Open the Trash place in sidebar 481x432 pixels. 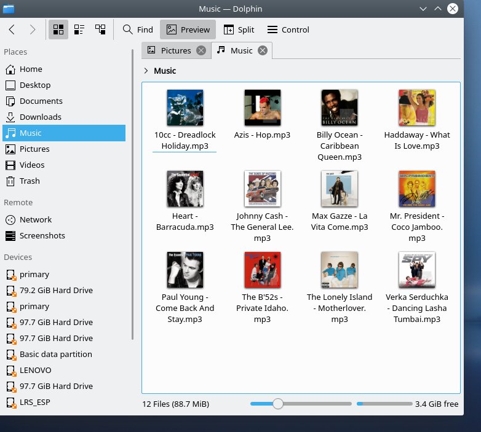(30, 181)
